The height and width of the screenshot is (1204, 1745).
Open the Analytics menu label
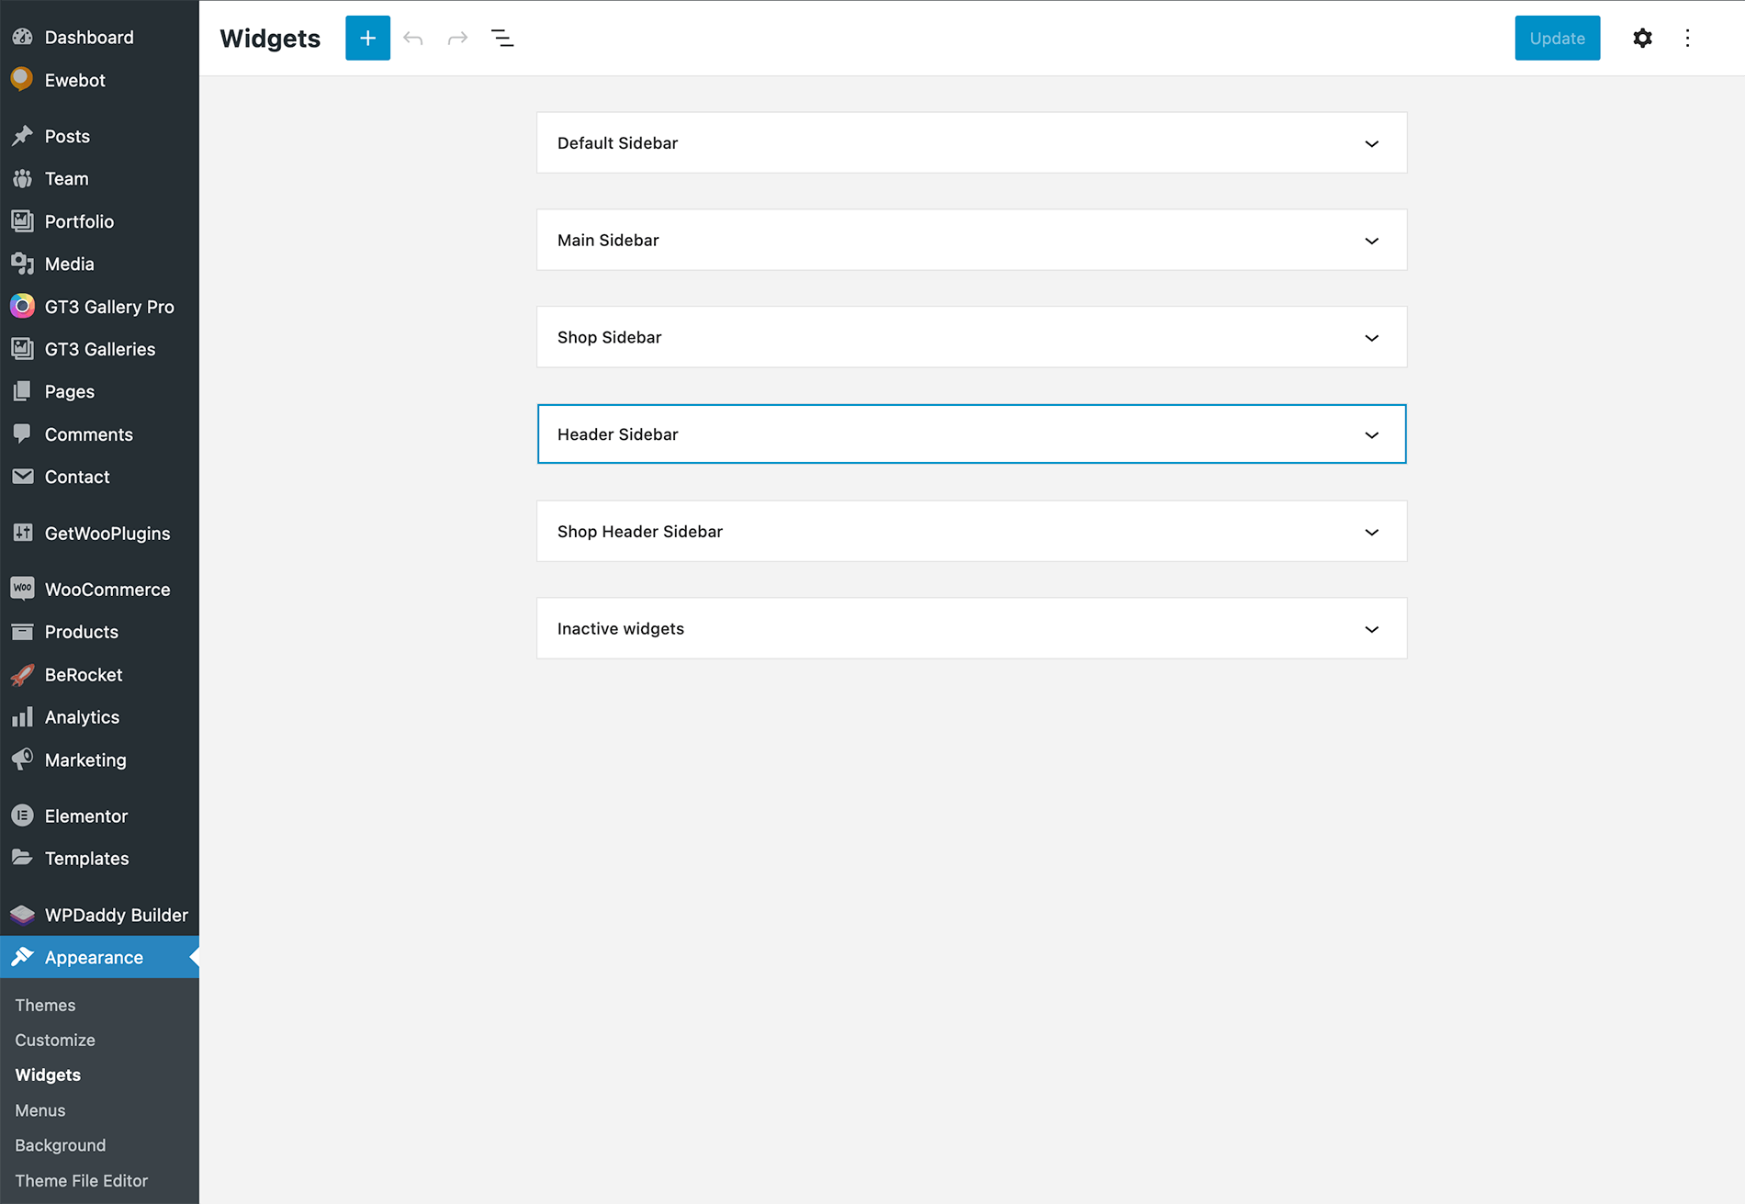[x=82, y=716]
